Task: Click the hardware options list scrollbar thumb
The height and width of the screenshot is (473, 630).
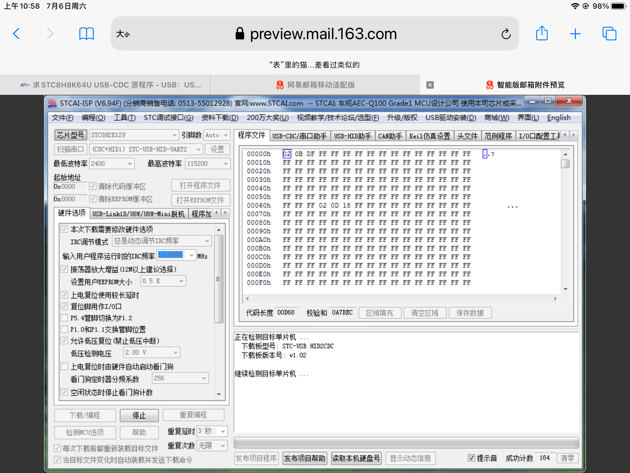Action: click(x=218, y=279)
